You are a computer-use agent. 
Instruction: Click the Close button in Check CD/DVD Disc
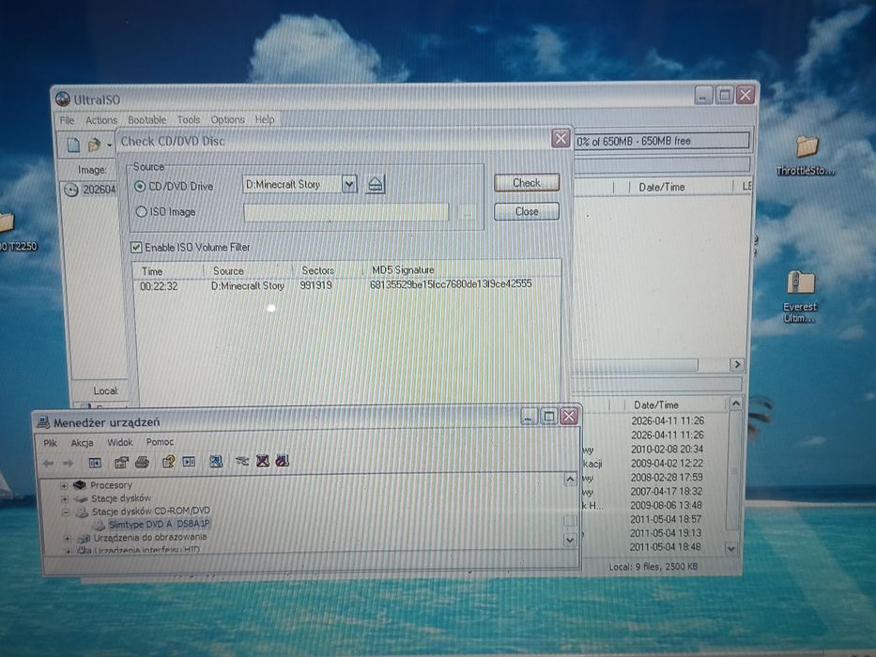tap(527, 211)
